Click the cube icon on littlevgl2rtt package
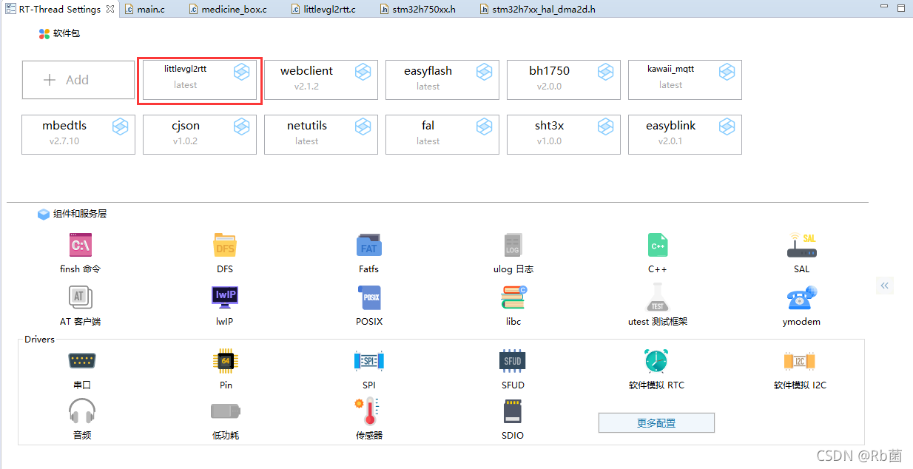The image size is (913, 469). 241,72
